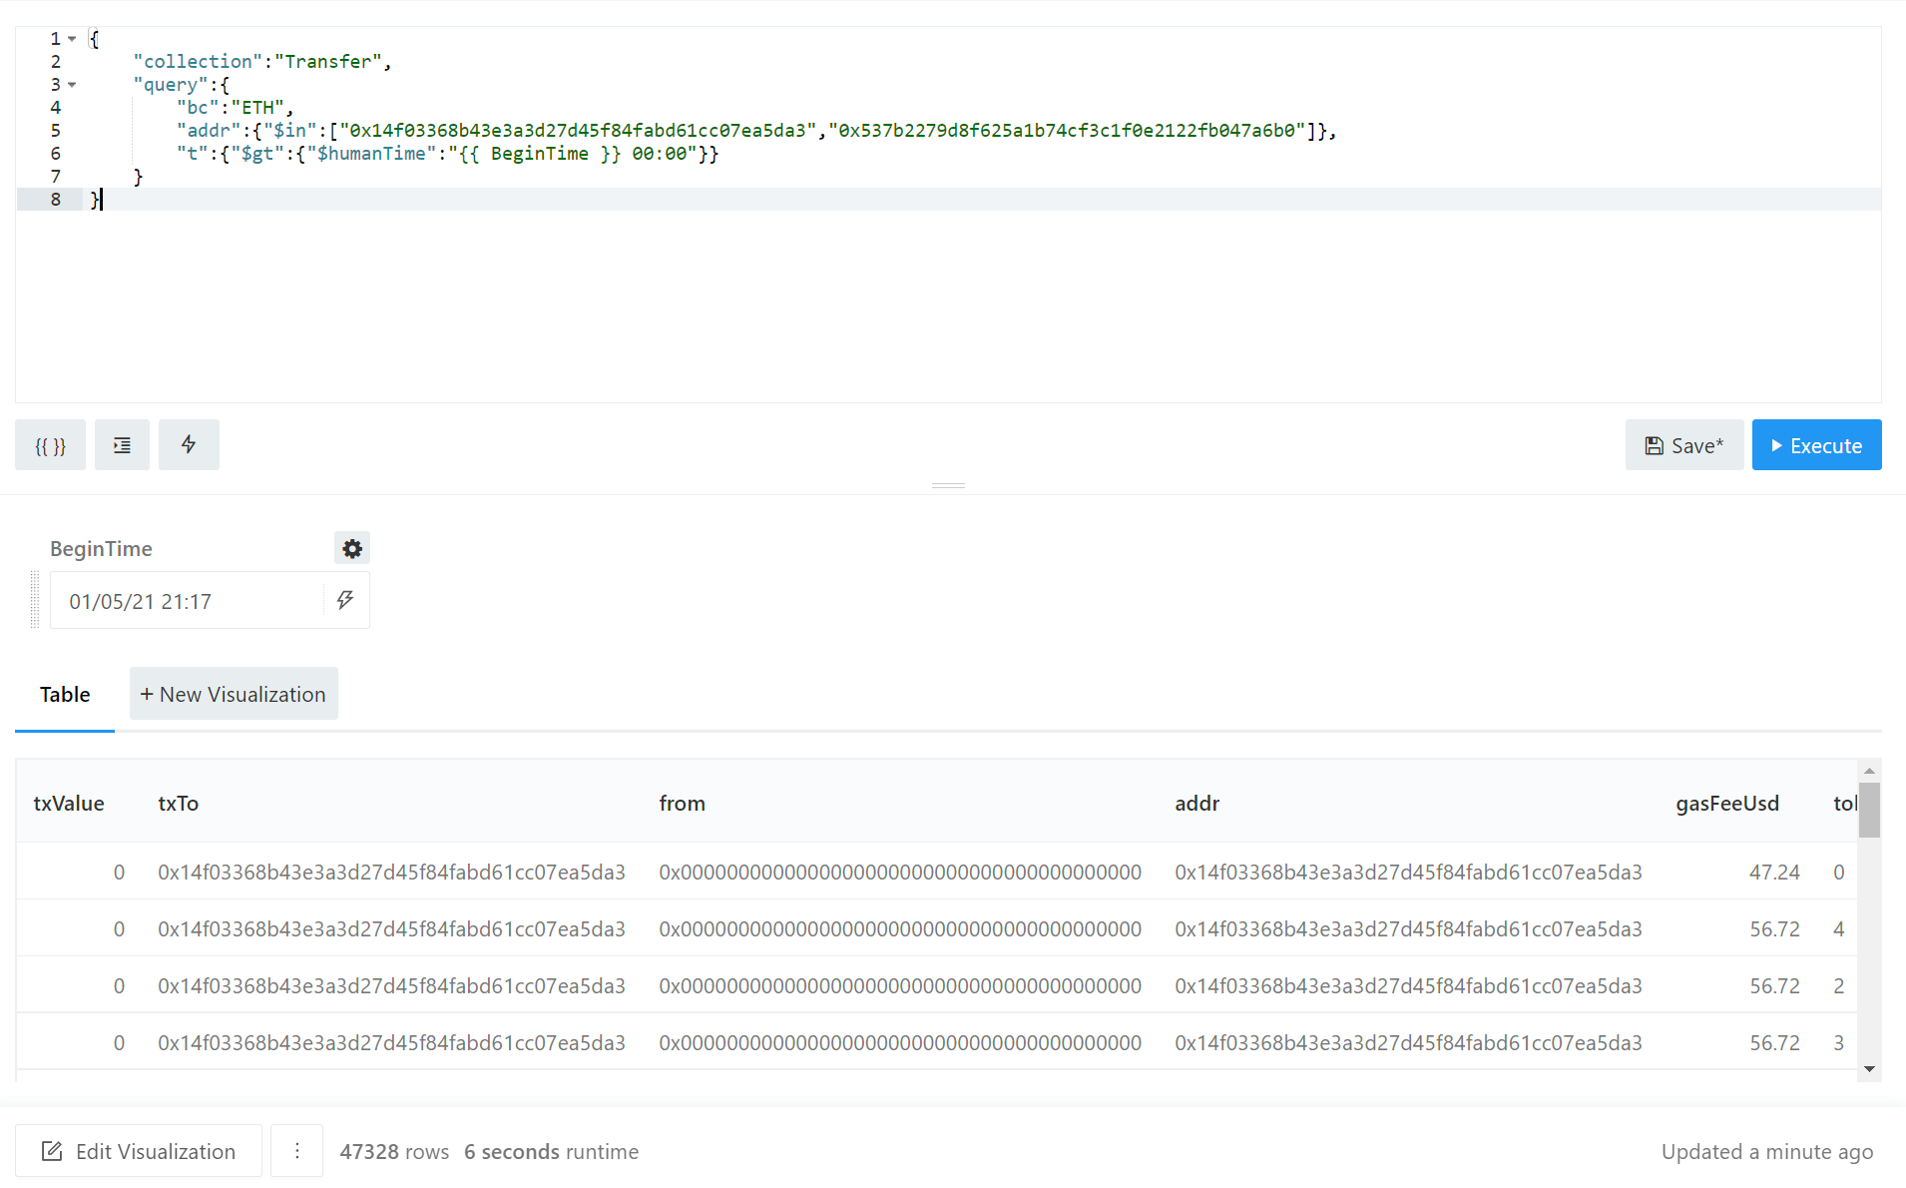
Task: Insert parameter with the {{ }} button
Action: coord(50,445)
